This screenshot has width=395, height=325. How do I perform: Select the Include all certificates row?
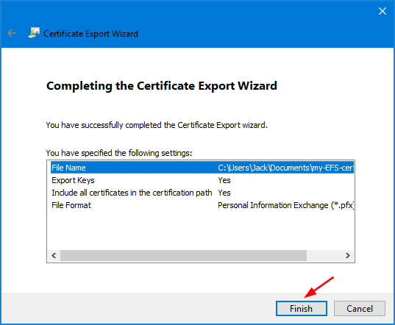point(202,193)
